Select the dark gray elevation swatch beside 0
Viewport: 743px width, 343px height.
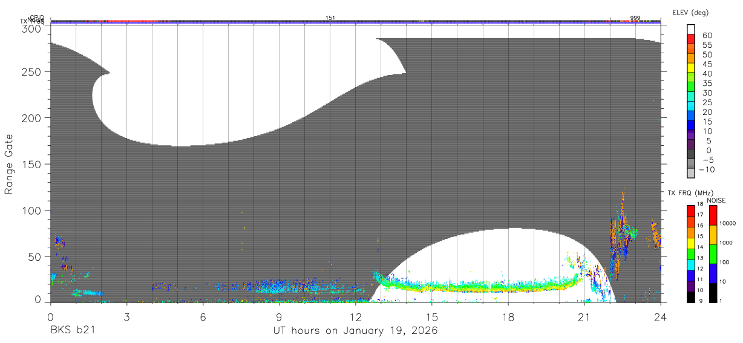click(691, 153)
